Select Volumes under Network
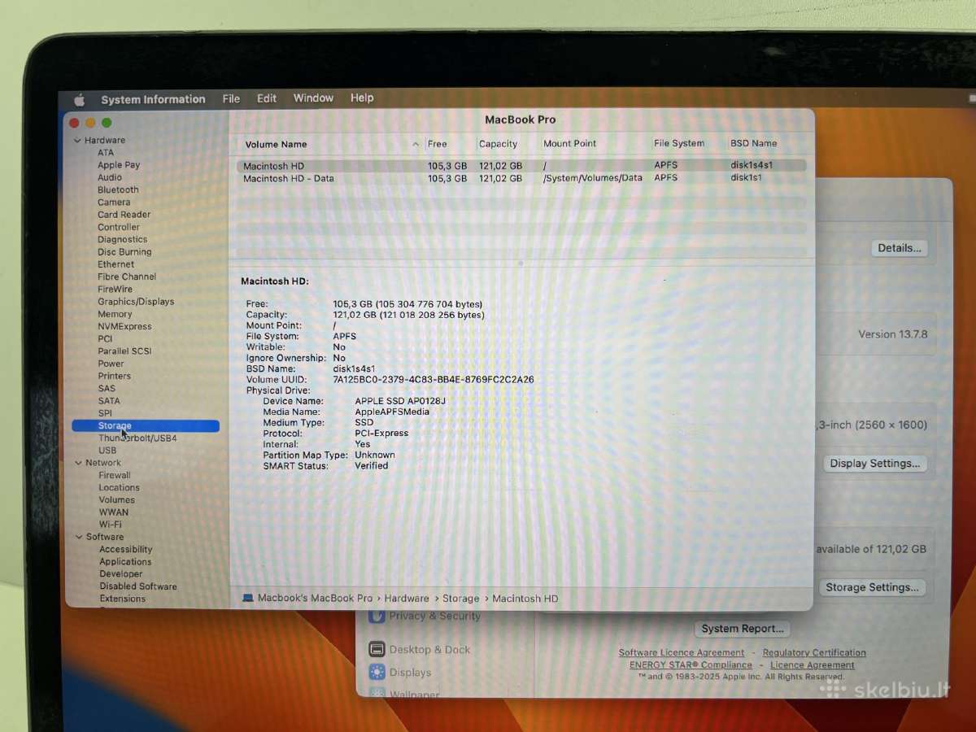This screenshot has width=976, height=732. click(117, 500)
